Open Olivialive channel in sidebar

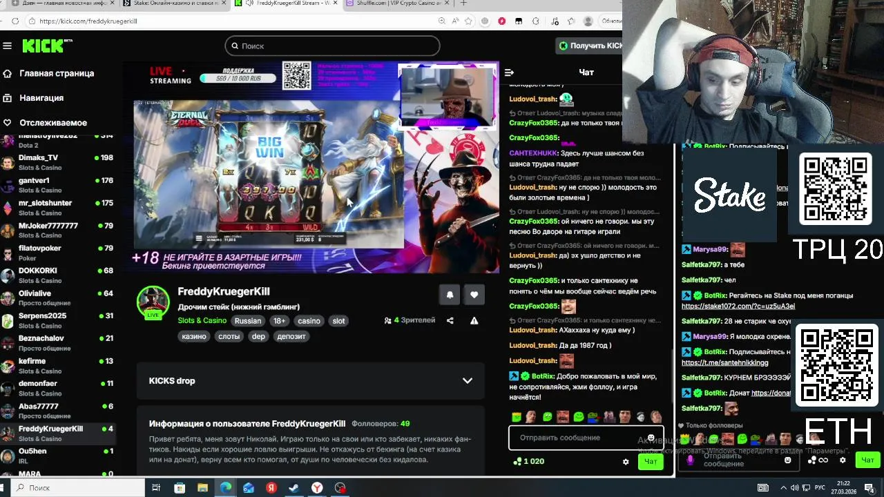tap(58, 298)
